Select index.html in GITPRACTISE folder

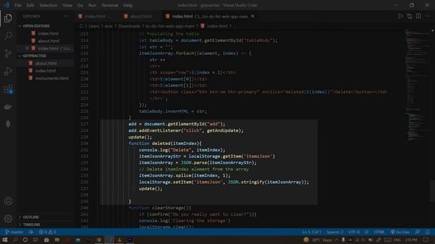tap(46, 70)
